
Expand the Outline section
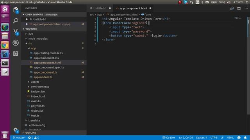(54, 133)
